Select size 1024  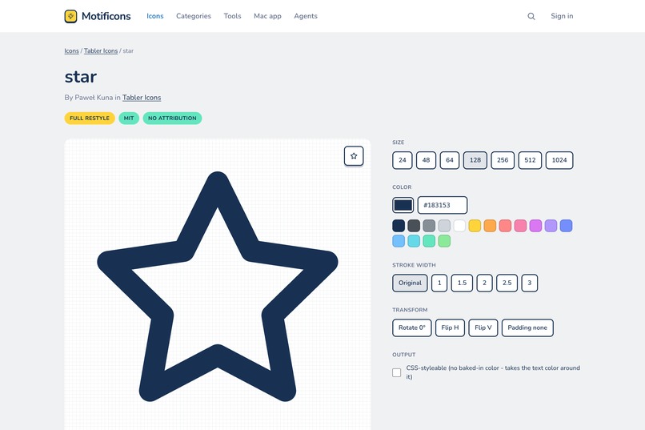pyautogui.click(x=559, y=160)
